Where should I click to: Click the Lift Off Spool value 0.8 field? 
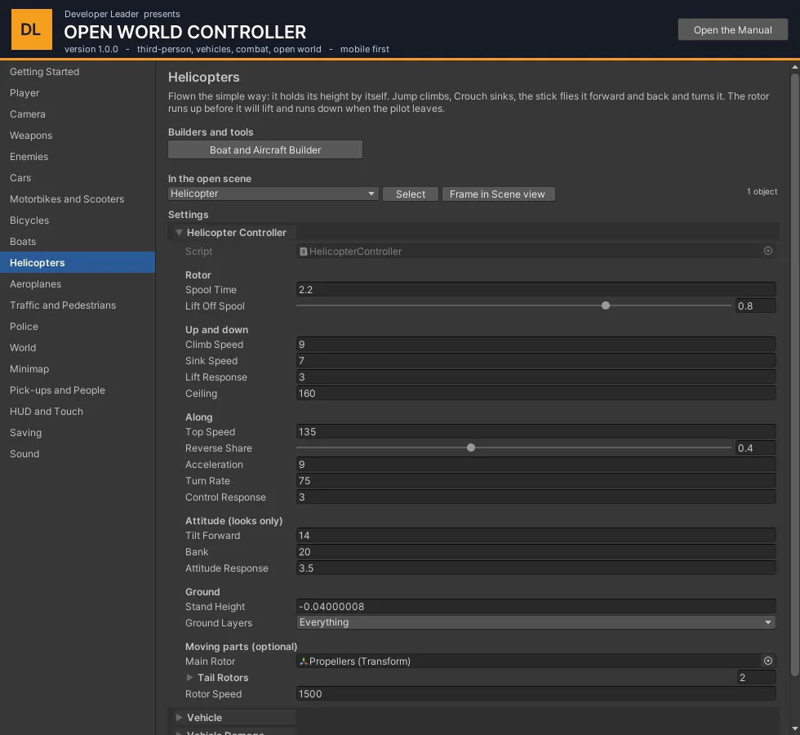click(x=756, y=305)
